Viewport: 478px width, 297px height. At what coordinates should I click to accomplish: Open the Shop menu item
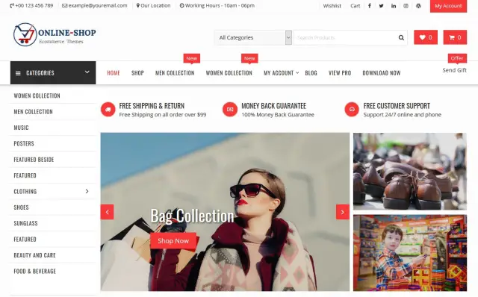[137, 73]
